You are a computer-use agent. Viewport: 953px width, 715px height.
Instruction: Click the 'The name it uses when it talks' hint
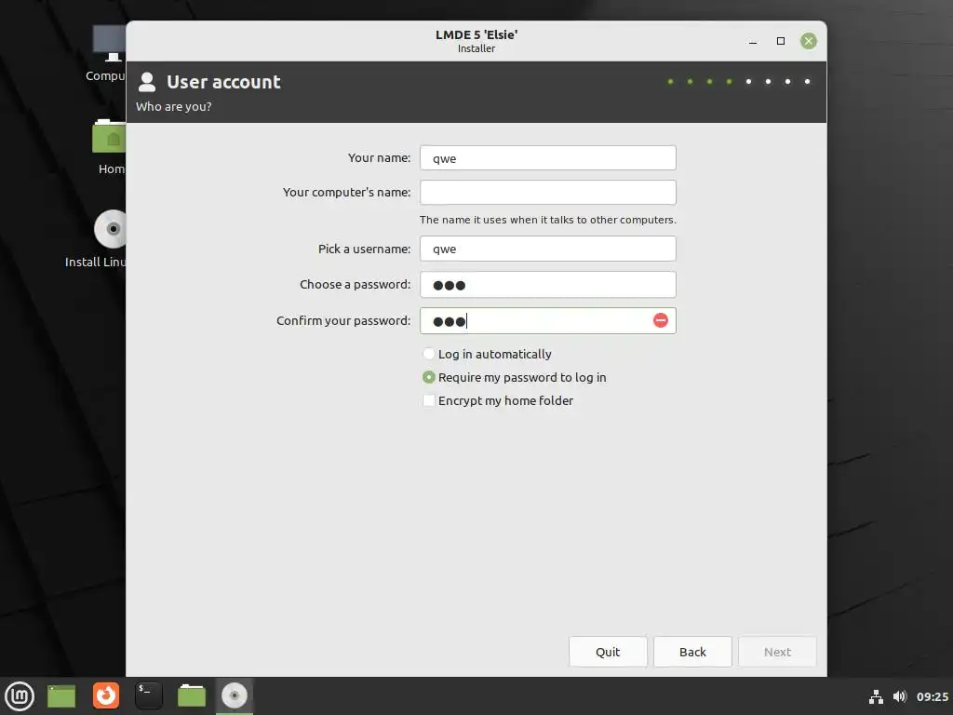coord(547,220)
